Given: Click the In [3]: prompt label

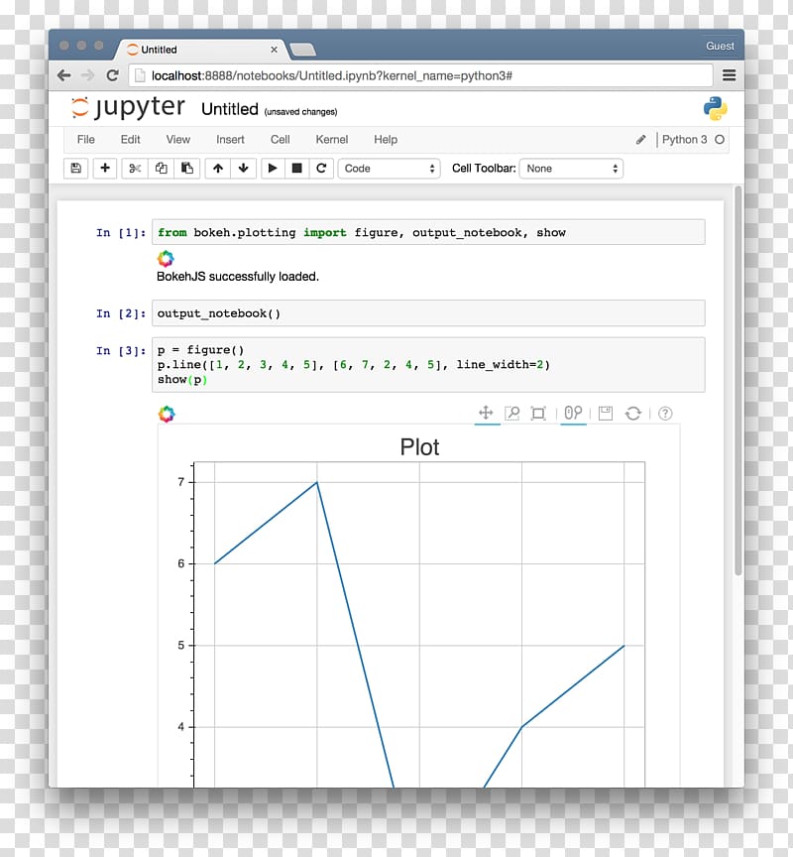Looking at the screenshot, I should coord(121,350).
